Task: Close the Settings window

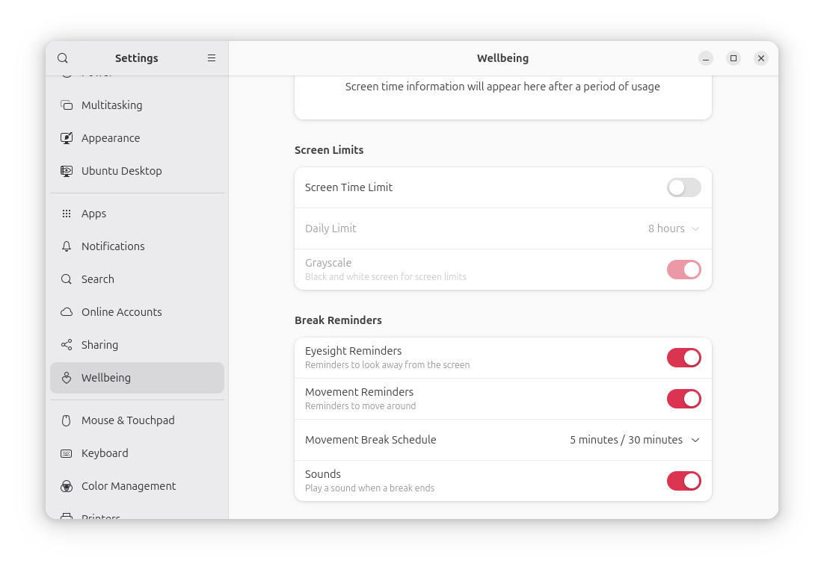Action: pos(761,58)
